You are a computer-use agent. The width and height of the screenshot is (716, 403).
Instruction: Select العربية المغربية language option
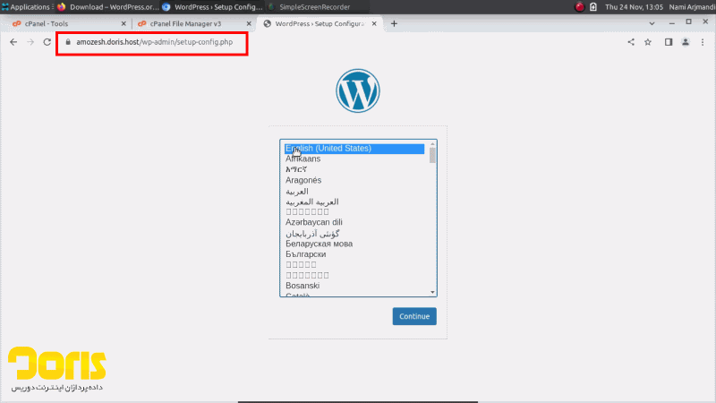point(354,202)
